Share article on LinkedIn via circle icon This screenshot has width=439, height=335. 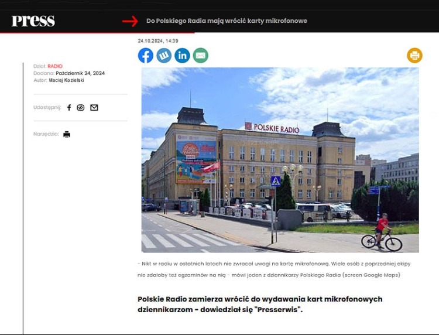coord(182,56)
